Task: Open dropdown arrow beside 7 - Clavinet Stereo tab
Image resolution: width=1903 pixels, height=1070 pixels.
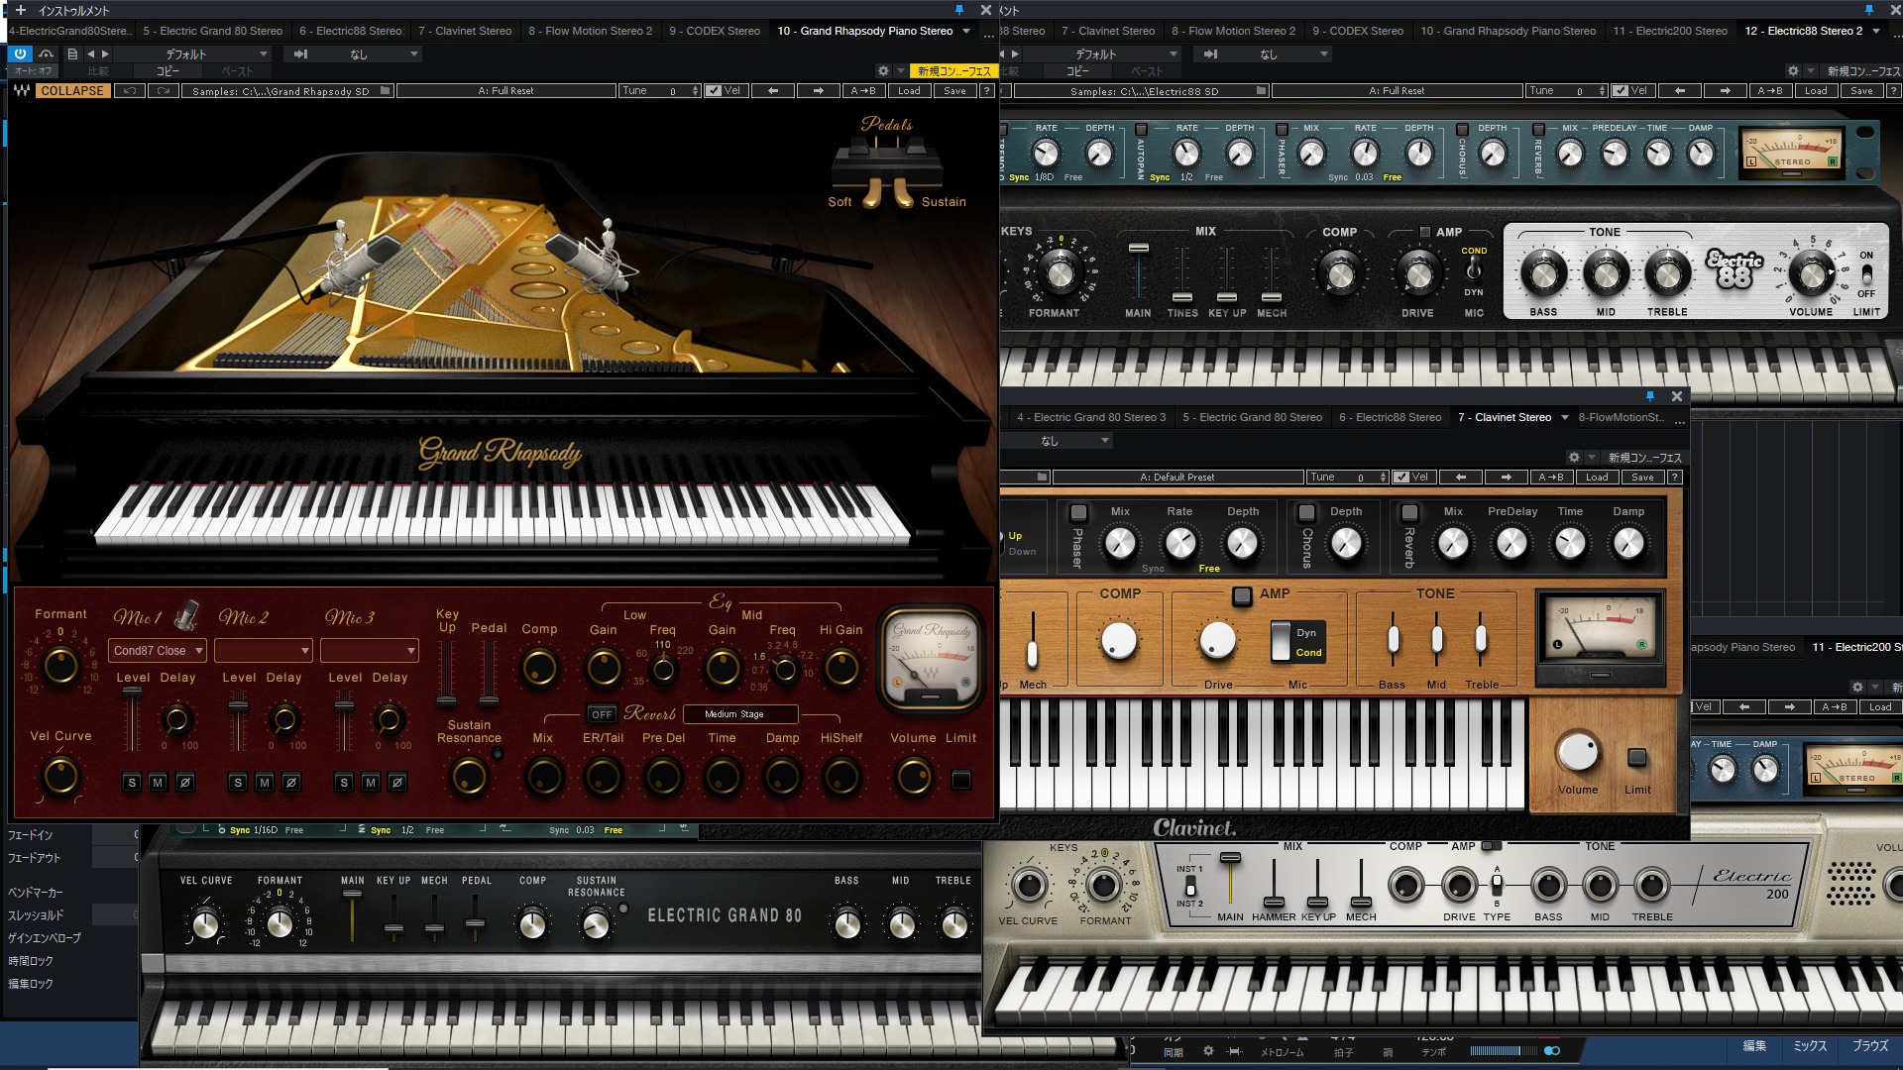Action: pos(1565,417)
